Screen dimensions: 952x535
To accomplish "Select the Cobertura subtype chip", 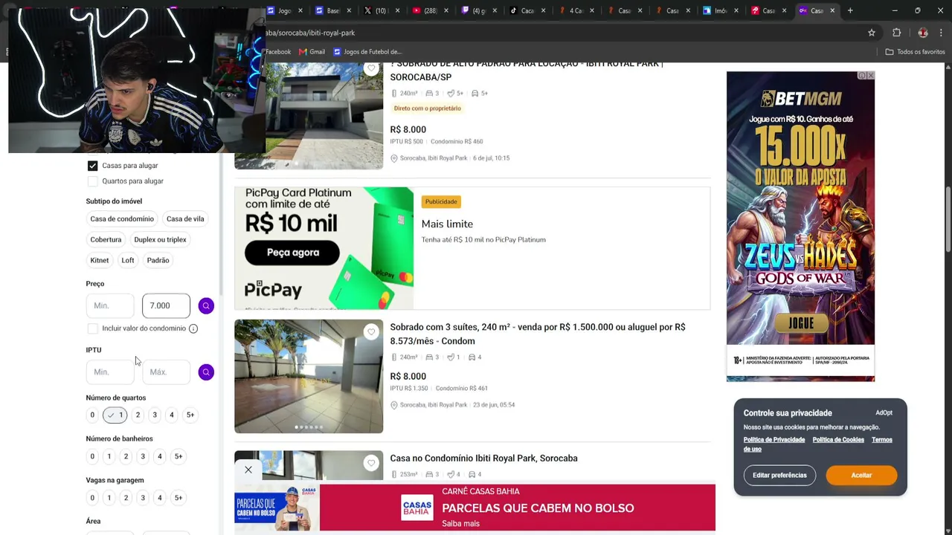I will click(106, 240).
